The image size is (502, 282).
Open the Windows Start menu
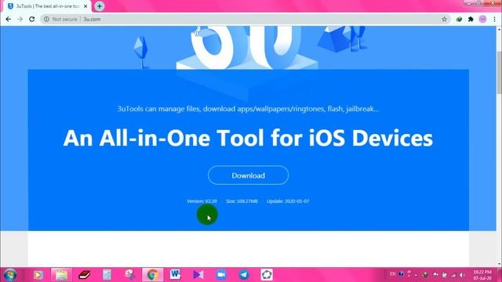point(10,275)
